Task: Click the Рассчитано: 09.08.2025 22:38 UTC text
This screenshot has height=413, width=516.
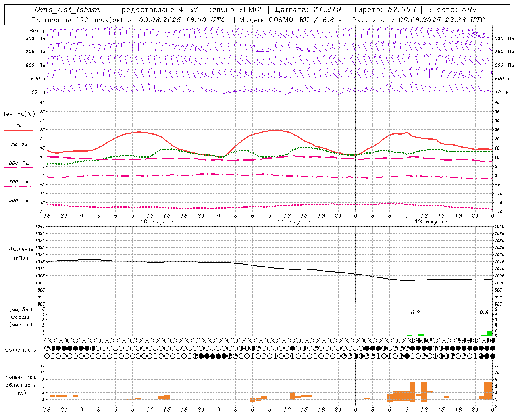Action: [x=418, y=20]
